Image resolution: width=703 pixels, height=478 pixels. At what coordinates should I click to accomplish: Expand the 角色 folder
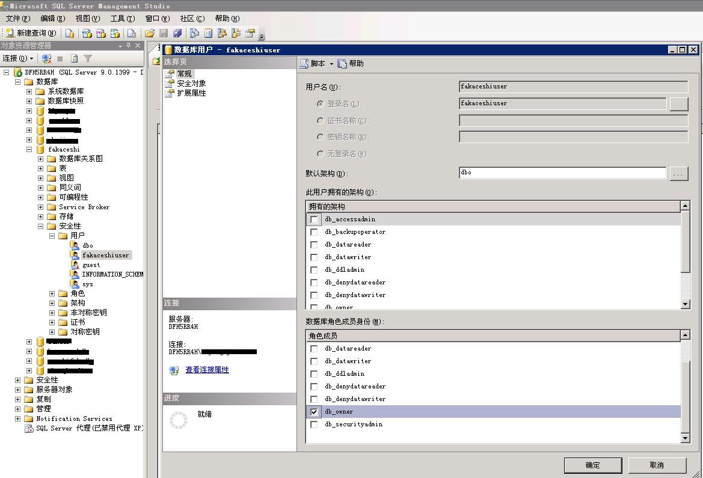[x=52, y=293]
